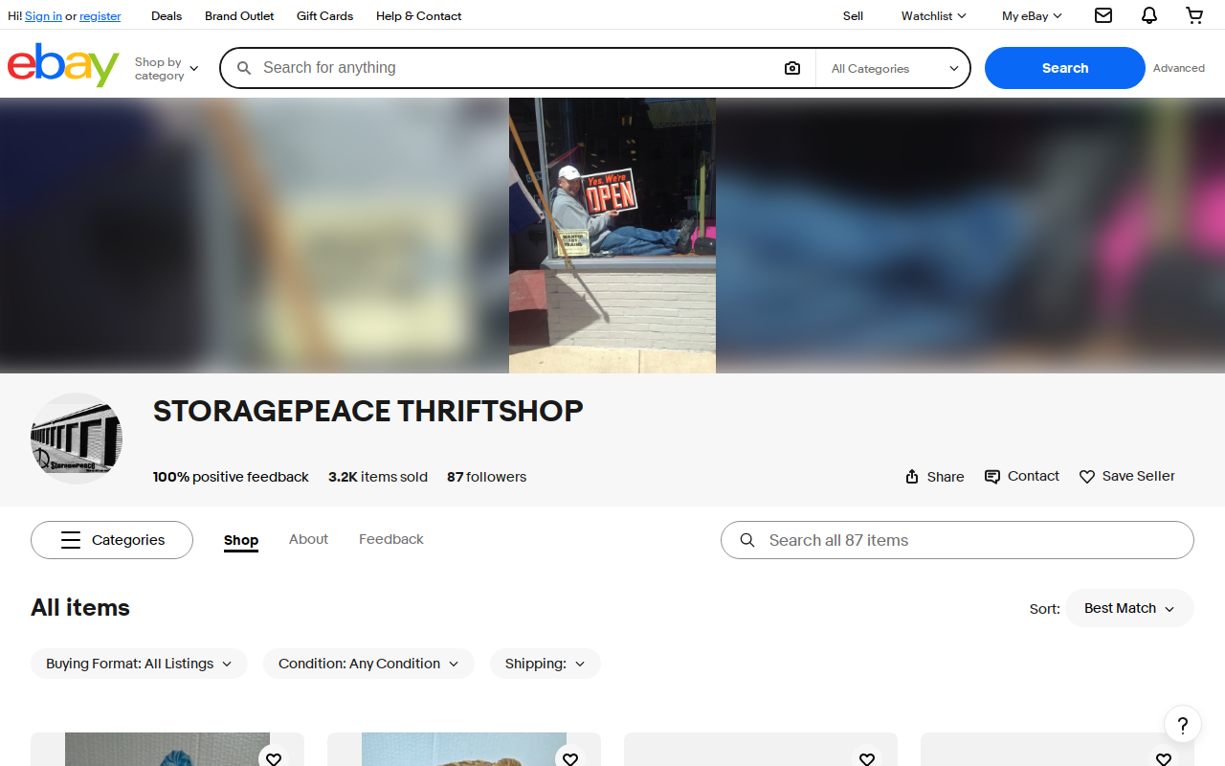The width and height of the screenshot is (1225, 766).
Task: Expand the Shop by category menu
Action: [x=167, y=69]
